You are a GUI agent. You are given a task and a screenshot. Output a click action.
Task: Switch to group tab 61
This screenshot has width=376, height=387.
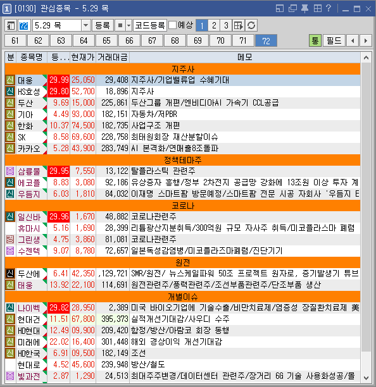click(x=15, y=40)
